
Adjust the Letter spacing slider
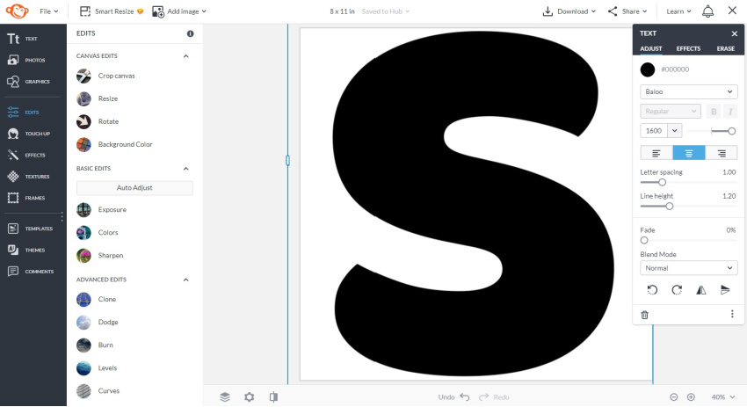663,182
